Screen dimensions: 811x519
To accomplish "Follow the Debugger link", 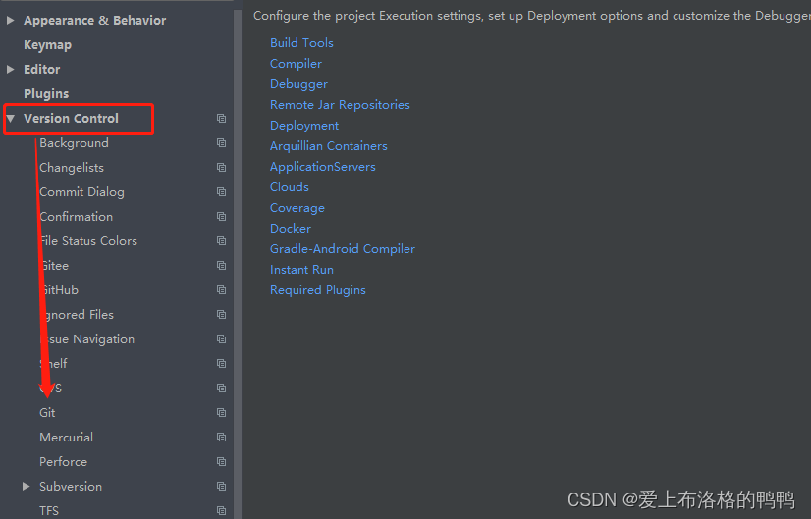I will [298, 84].
